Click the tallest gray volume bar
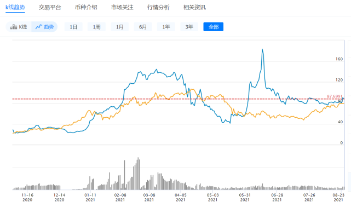351x207 pixels. click(138, 174)
